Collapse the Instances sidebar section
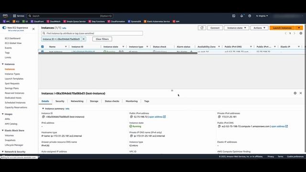This screenshot has width=306, height=172. pos(3,64)
